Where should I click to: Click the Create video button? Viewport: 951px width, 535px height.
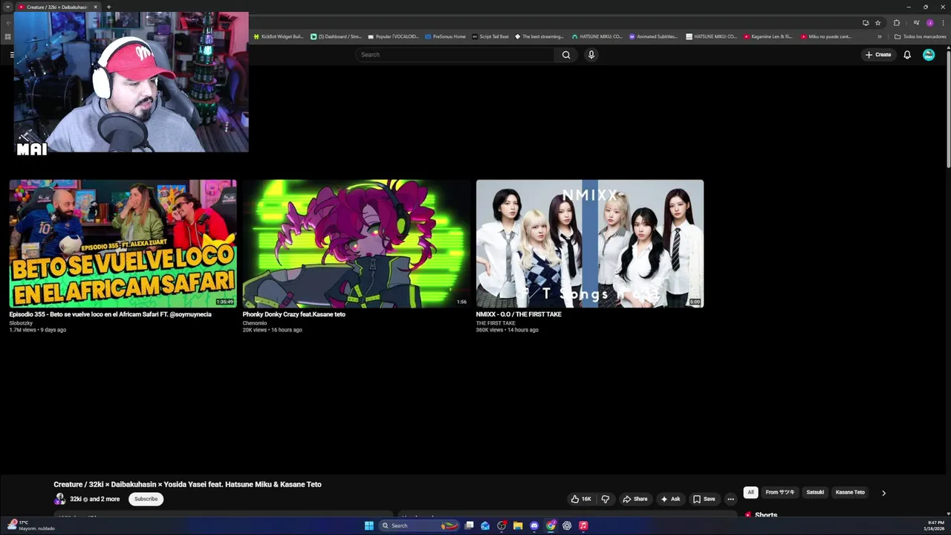(878, 54)
